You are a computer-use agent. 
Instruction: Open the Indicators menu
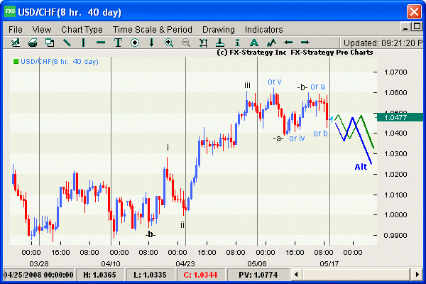click(264, 29)
